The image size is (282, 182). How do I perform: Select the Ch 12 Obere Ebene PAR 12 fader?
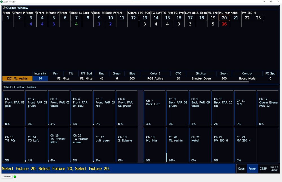[268, 108]
